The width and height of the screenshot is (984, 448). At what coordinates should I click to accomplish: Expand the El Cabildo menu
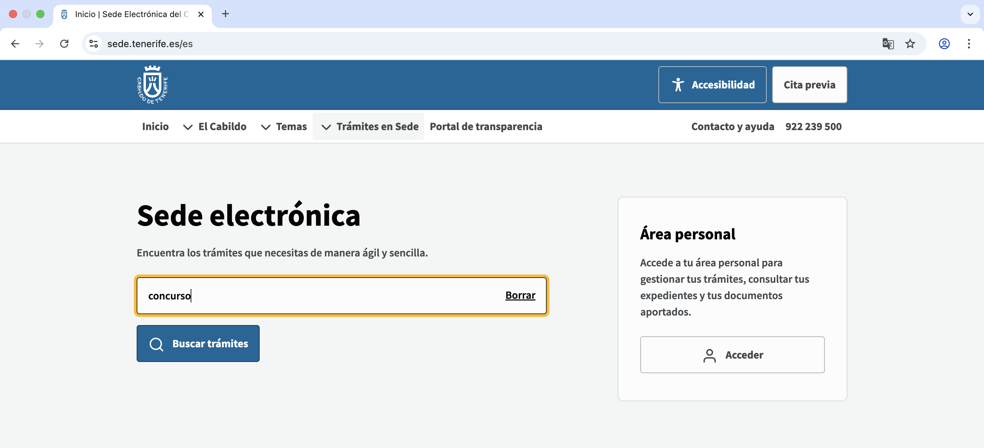tap(215, 127)
